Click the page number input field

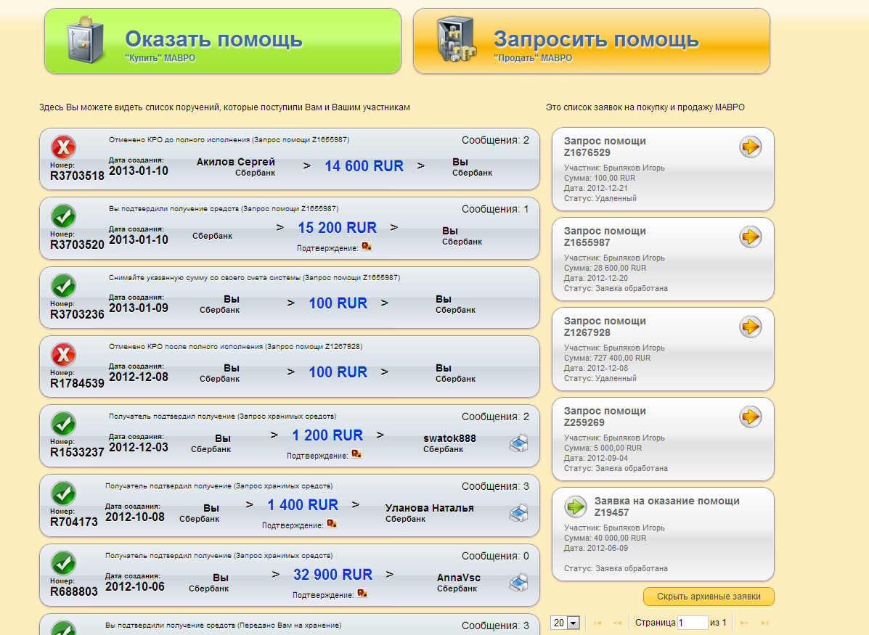click(x=693, y=623)
